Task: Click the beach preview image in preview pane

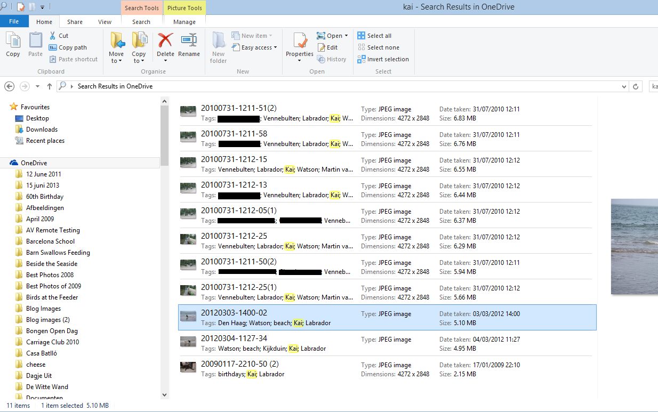Action: coord(635,246)
